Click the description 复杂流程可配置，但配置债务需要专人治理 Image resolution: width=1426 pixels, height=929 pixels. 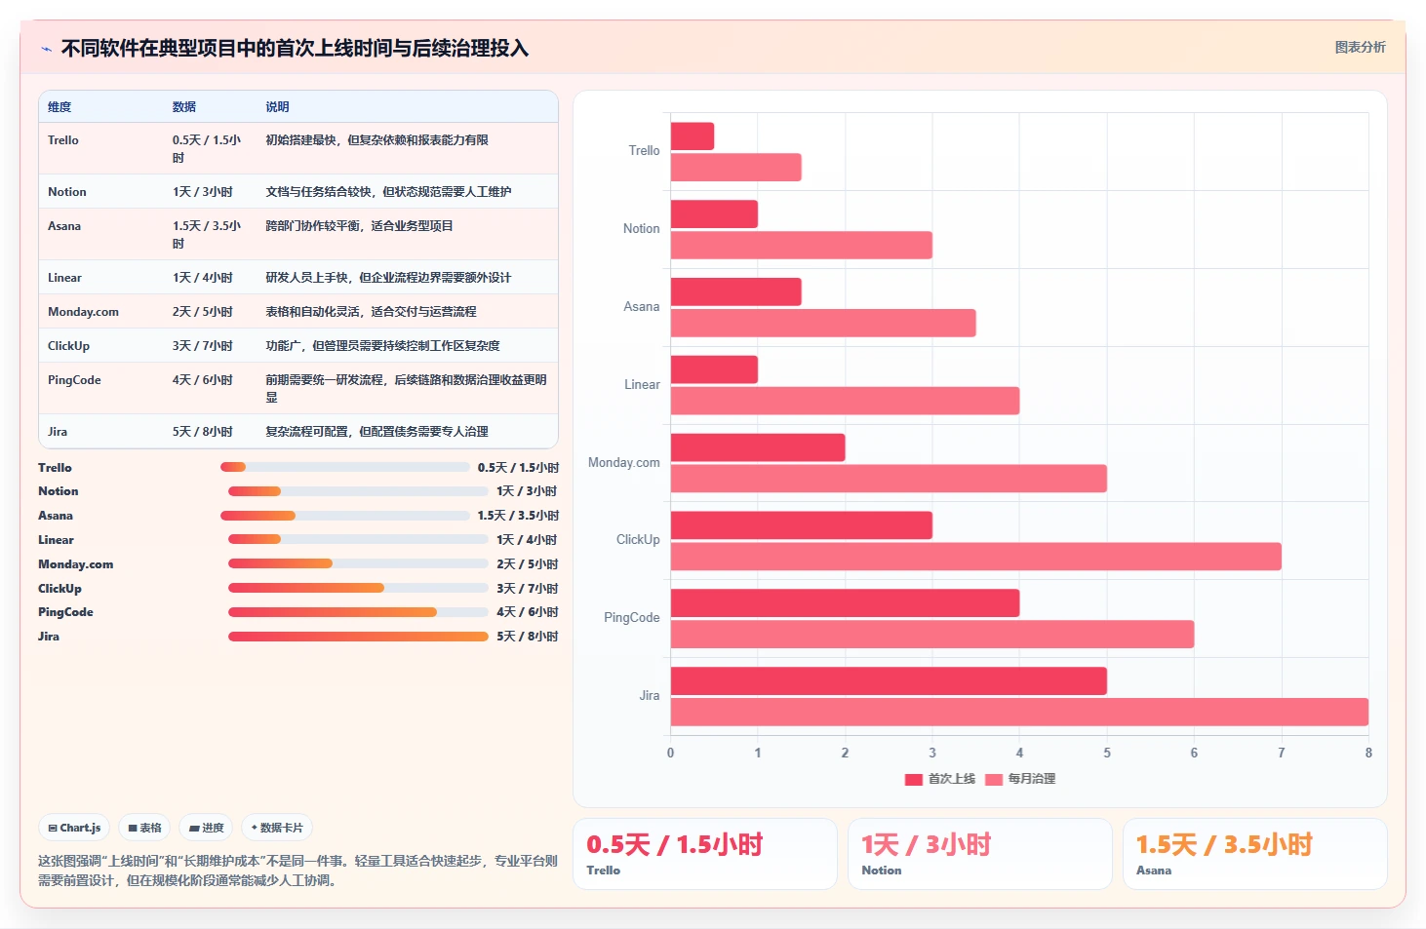pyautogui.click(x=377, y=432)
